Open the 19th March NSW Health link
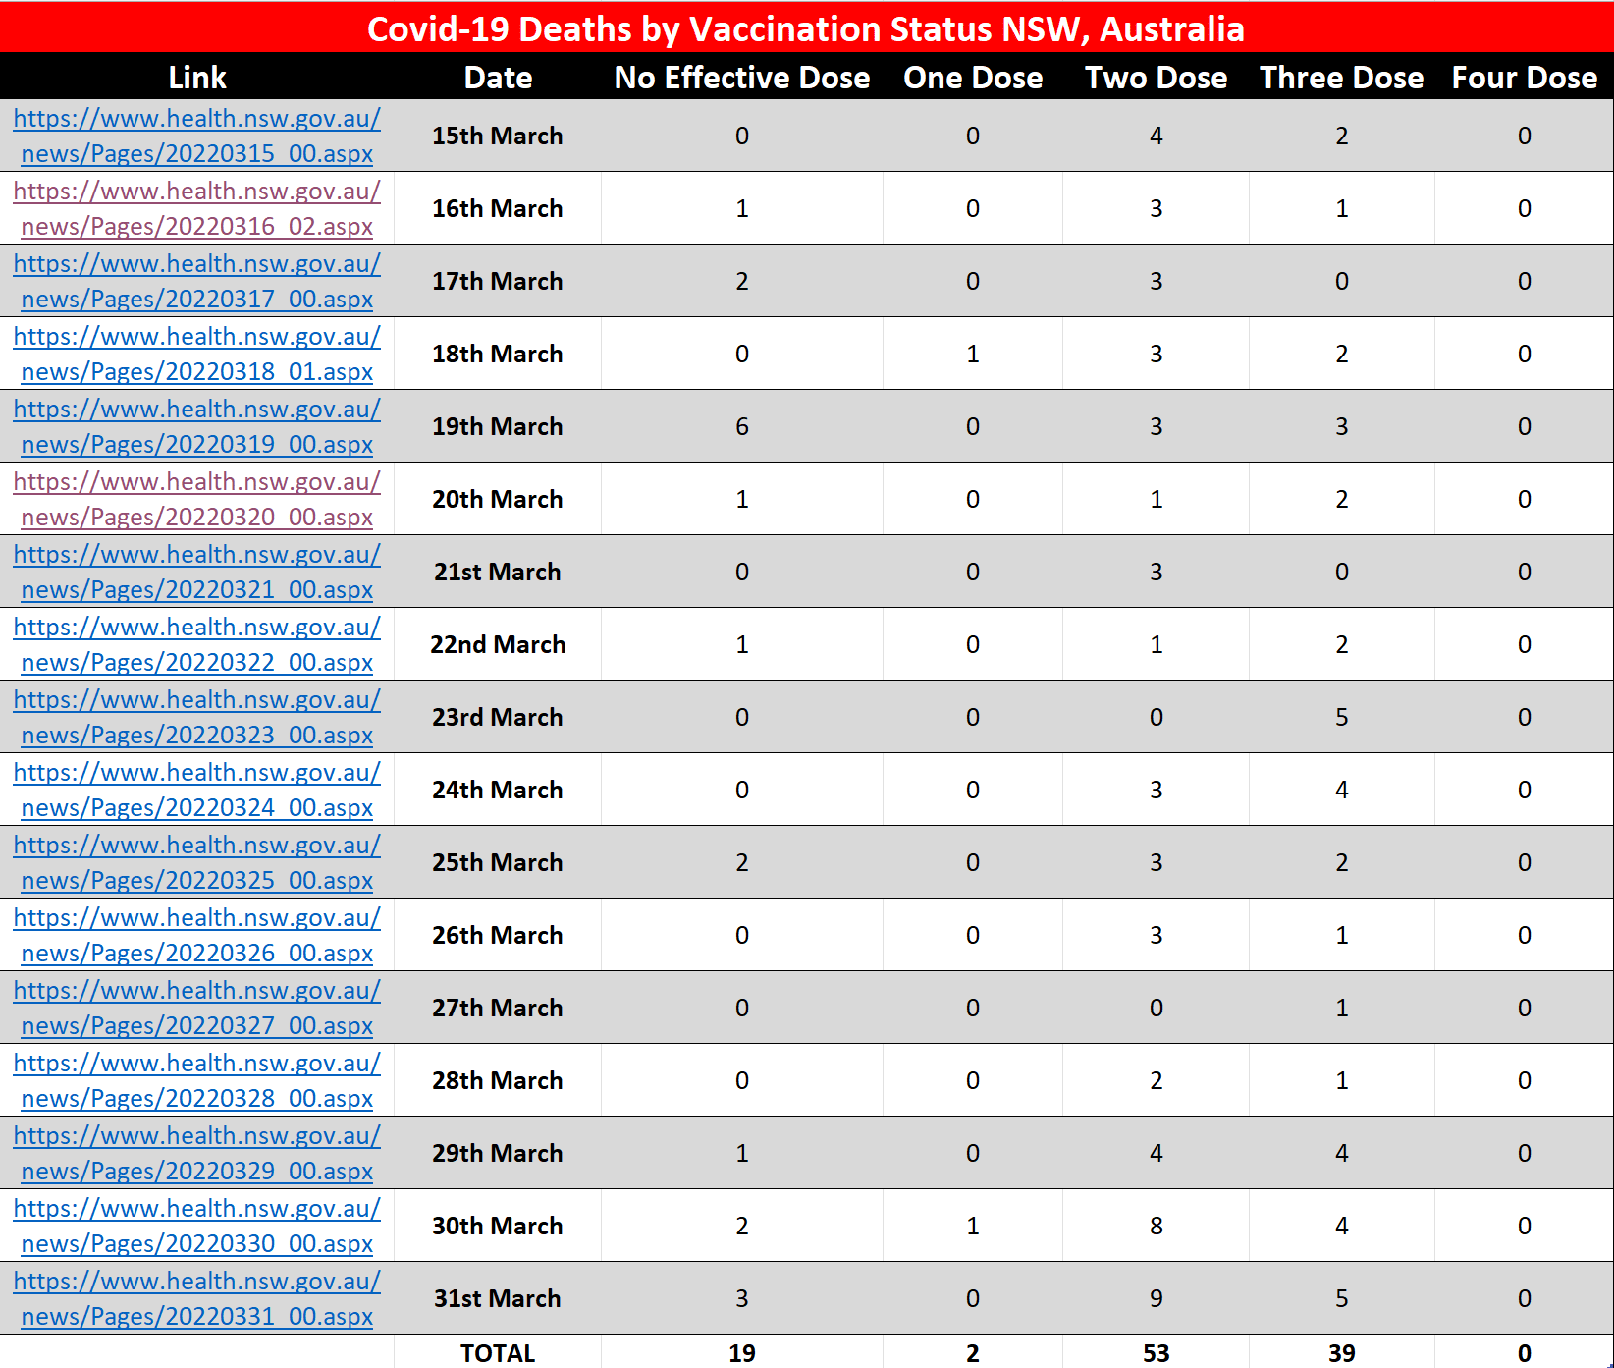The height and width of the screenshot is (1368, 1614). (197, 426)
